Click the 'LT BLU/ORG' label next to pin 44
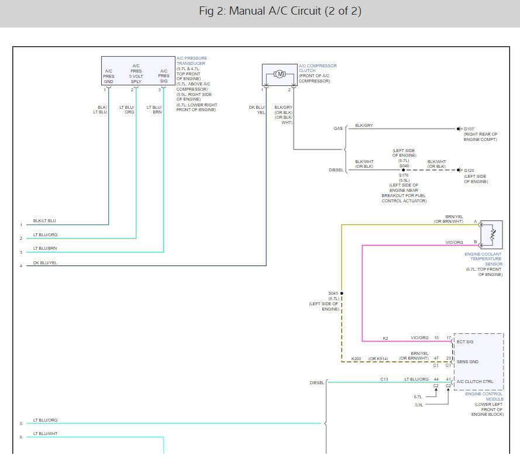The width and height of the screenshot is (520, 469). (x=416, y=379)
